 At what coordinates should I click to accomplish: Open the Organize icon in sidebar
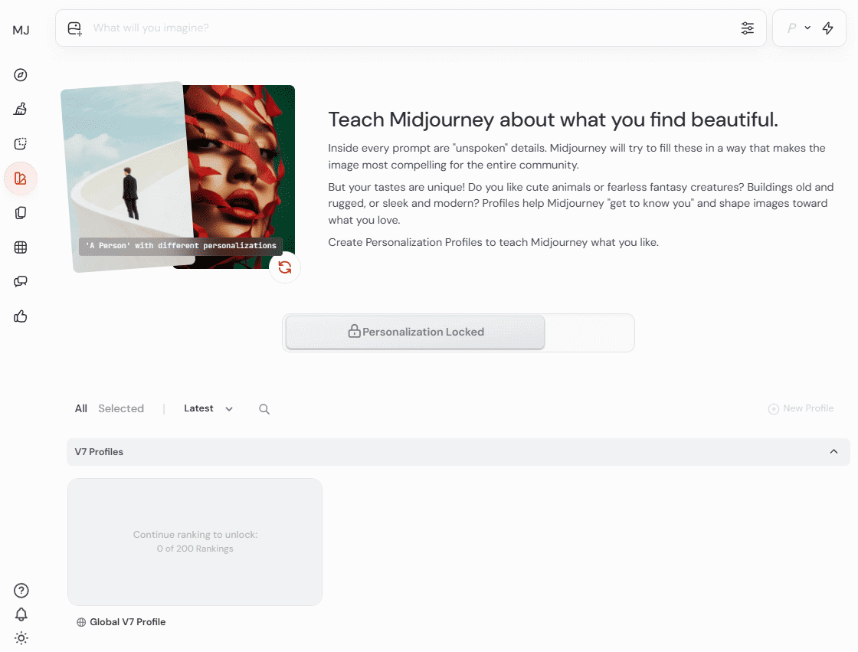21,213
